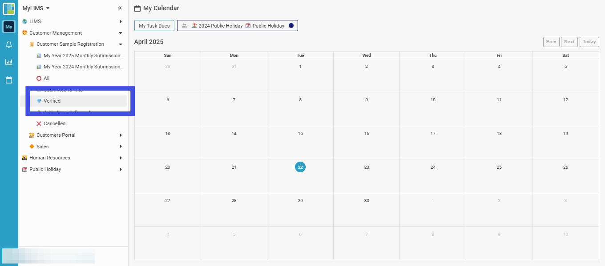Select the My workspace icon
Image resolution: width=605 pixels, height=266 pixels.
point(9,27)
